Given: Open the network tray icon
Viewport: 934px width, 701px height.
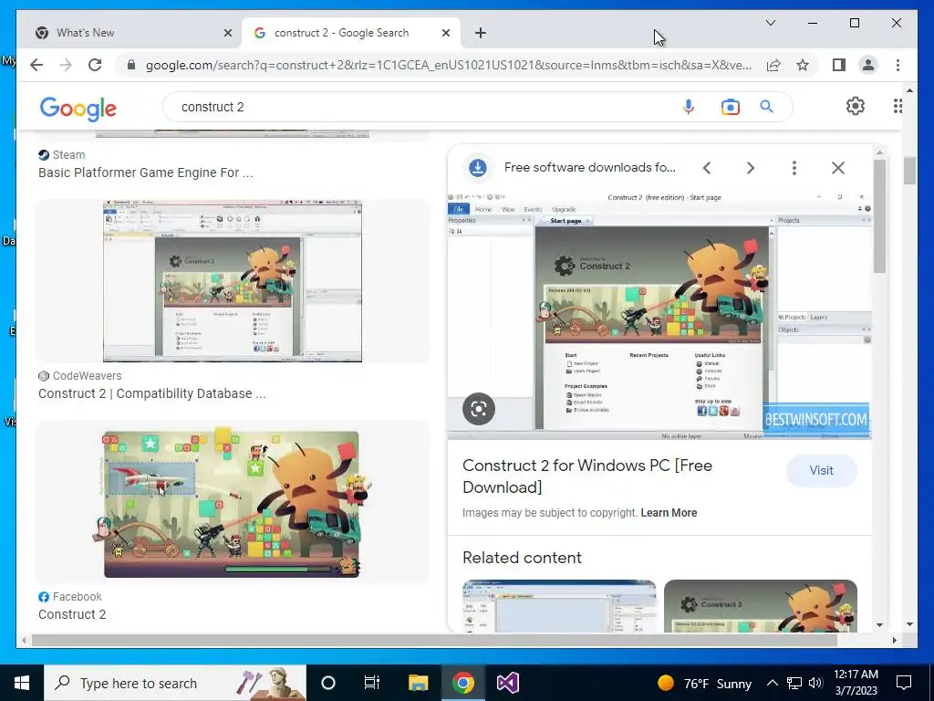Looking at the screenshot, I should click(794, 683).
